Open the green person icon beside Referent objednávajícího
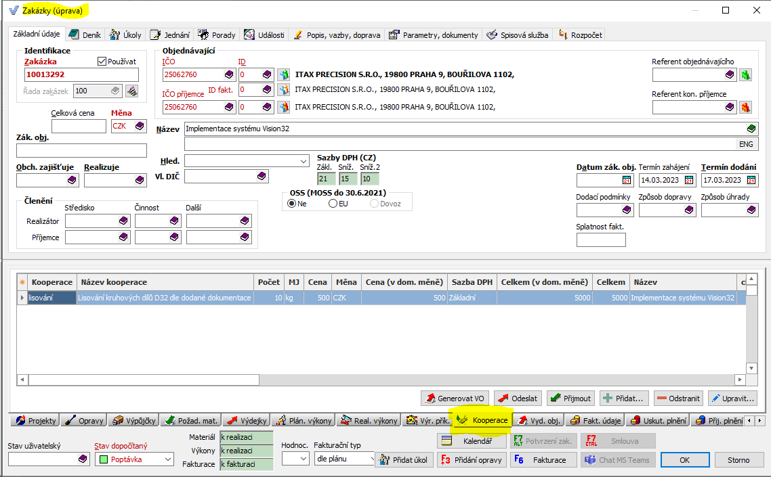This screenshot has width=771, height=477. 746,74
